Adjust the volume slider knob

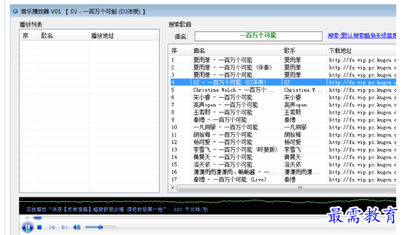[100, 227]
